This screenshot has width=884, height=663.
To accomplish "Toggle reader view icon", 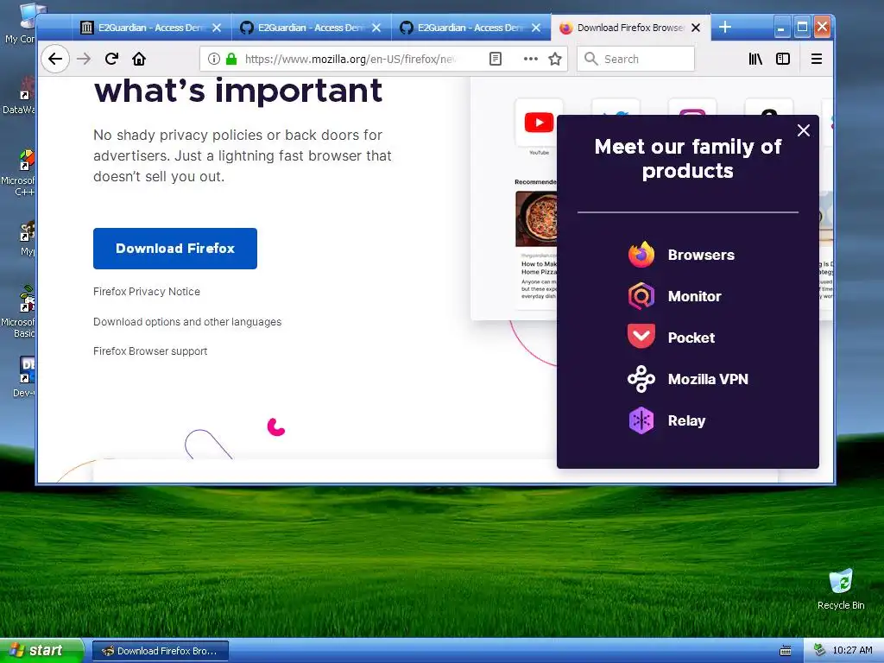I will point(495,59).
